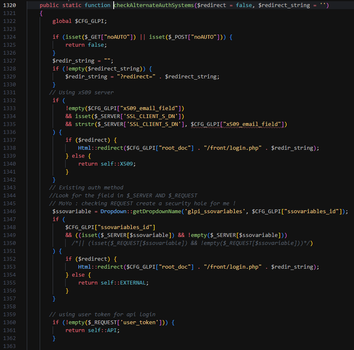Image resolution: width=354 pixels, height=350 pixels.
Task: Click Dropdown::getDropdownName method call
Action: pyautogui.click(x=141, y=211)
